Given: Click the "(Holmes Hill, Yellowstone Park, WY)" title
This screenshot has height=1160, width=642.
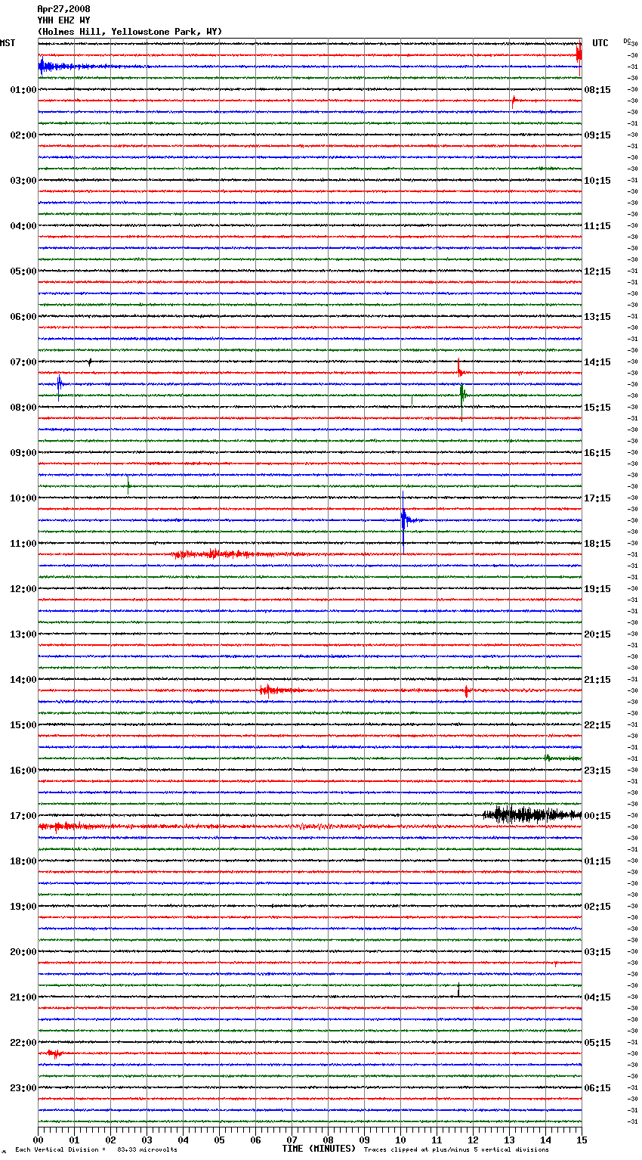Looking at the screenshot, I should coord(130,32).
